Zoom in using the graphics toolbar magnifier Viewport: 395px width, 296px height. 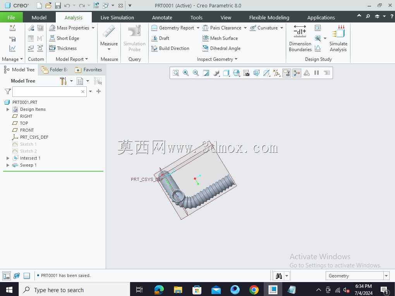click(x=186, y=73)
